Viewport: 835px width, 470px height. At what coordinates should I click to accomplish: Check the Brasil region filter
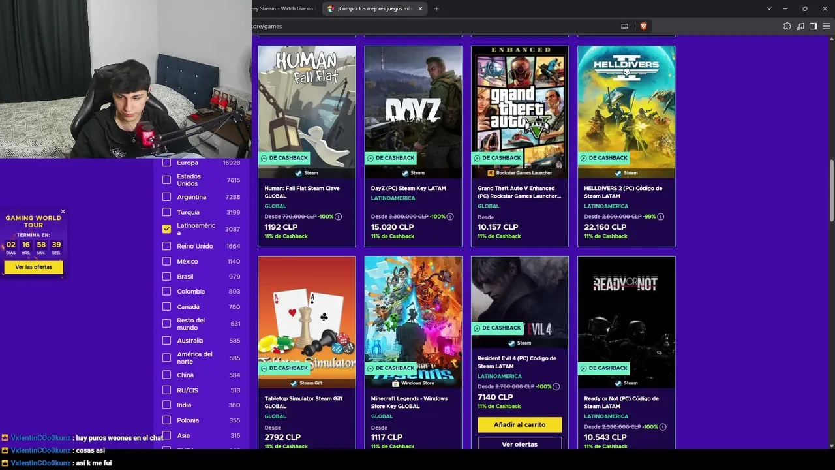coord(166,277)
